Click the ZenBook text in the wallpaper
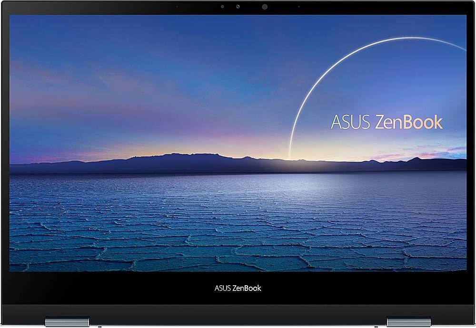This screenshot has width=476, height=328. click(409, 122)
